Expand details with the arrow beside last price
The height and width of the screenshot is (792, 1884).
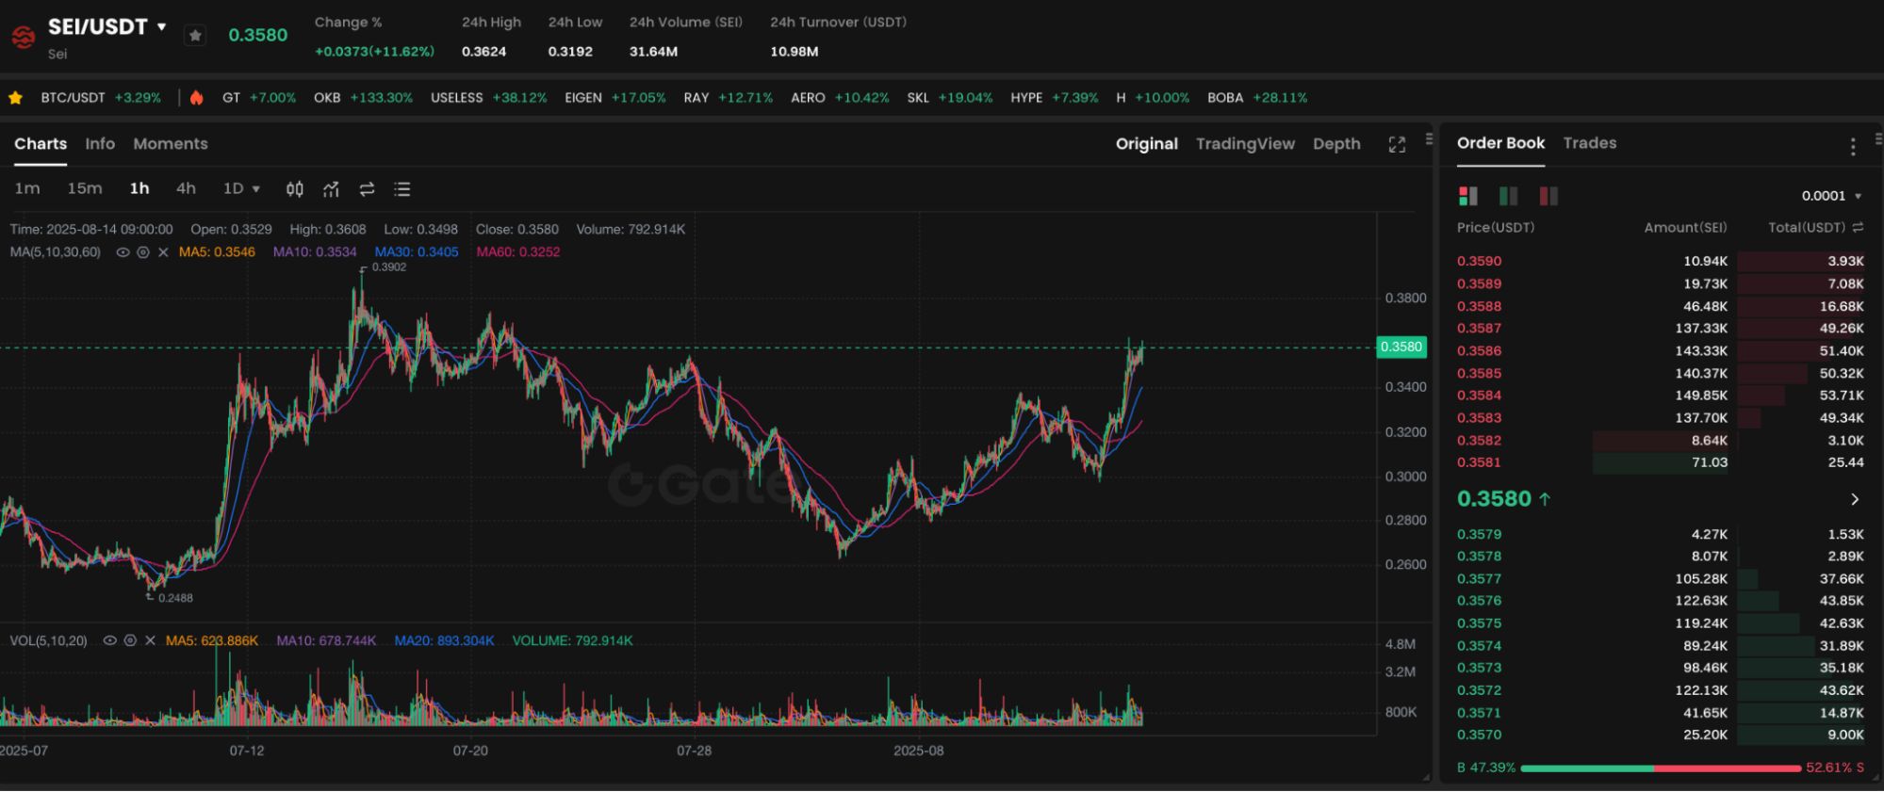click(x=1855, y=499)
